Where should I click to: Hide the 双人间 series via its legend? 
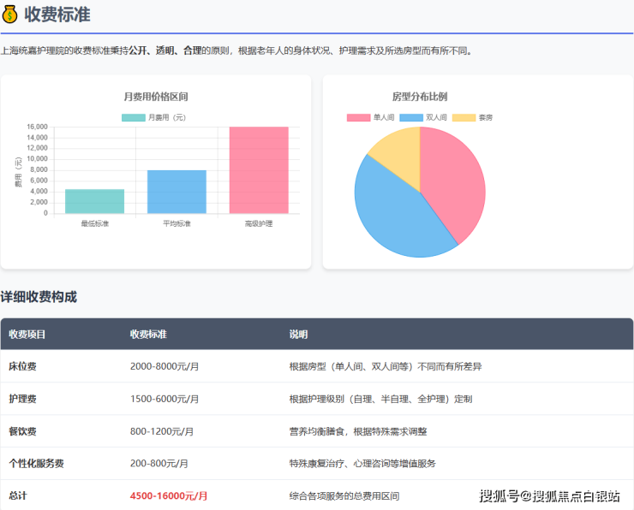click(x=410, y=117)
